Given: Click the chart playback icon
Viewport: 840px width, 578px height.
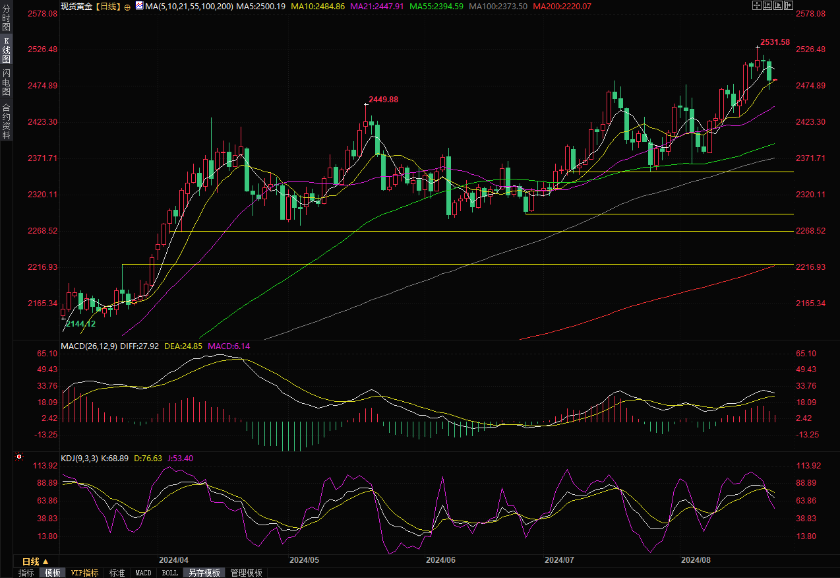Looking at the screenshot, I should pos(777,5).
